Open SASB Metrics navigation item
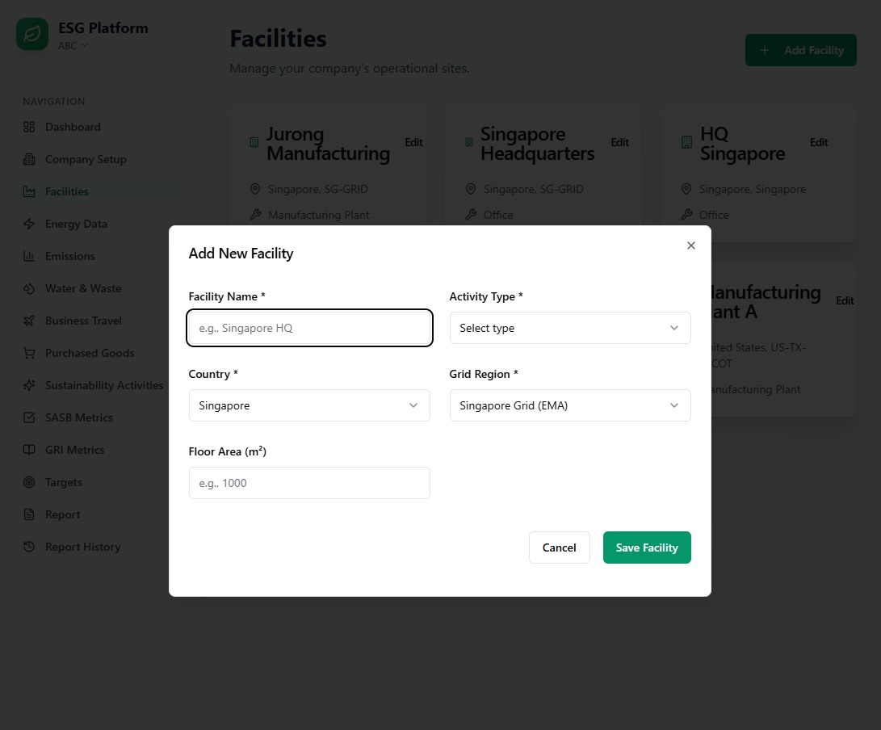 click(78, 417)
